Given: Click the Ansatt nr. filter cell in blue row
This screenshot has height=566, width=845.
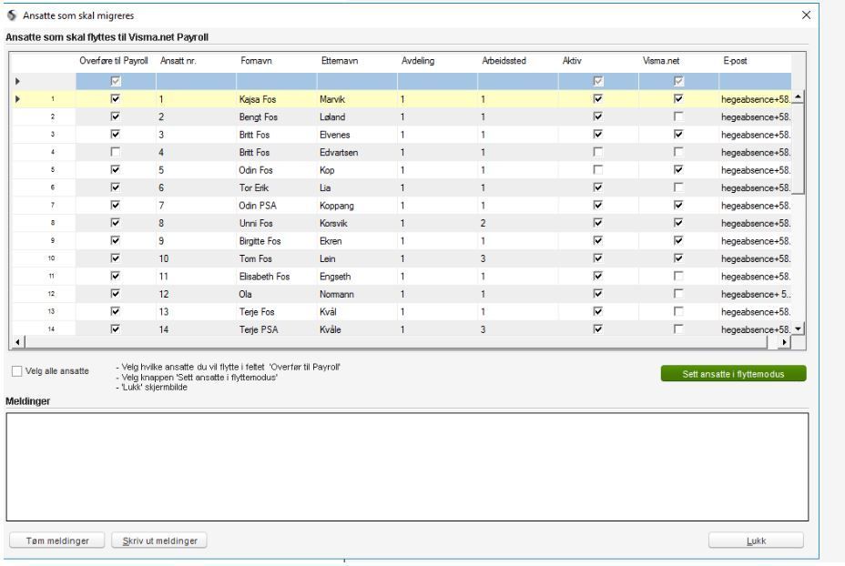Looking at the screenshot, I should coord(196,81).
